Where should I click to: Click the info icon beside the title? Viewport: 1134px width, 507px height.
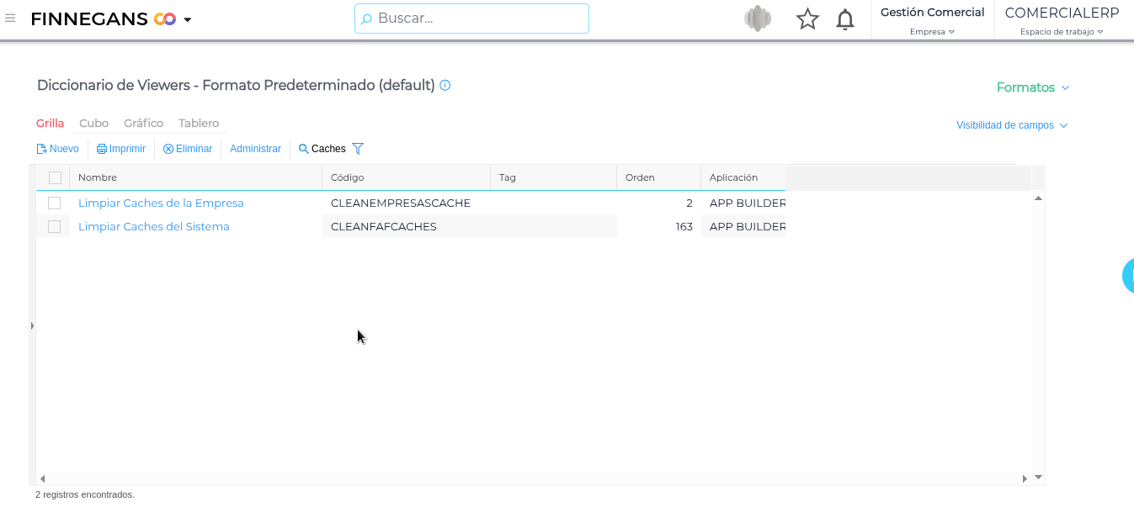click(445, 85)
